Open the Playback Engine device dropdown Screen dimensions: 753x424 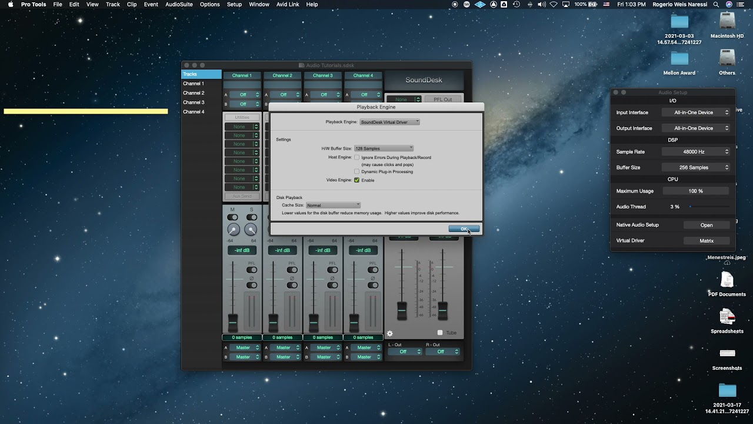click(389, 122)
